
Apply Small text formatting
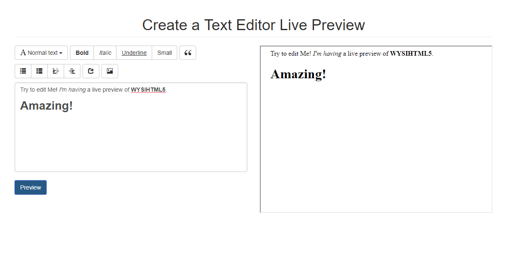coord(164,53)
